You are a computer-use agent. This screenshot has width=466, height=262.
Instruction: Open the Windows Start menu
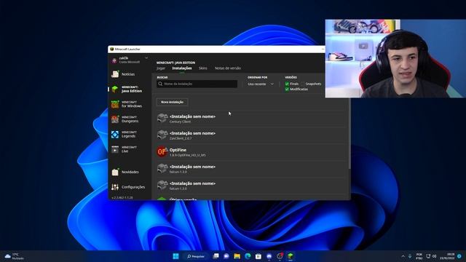(175, 256)
